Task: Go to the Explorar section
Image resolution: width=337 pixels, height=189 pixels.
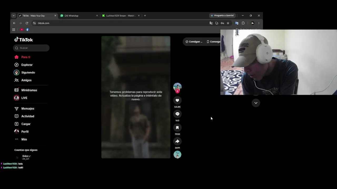Action: point(27,65)
